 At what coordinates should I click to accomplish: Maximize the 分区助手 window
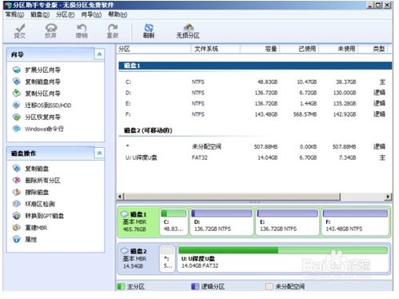click(x=378, y=5)
